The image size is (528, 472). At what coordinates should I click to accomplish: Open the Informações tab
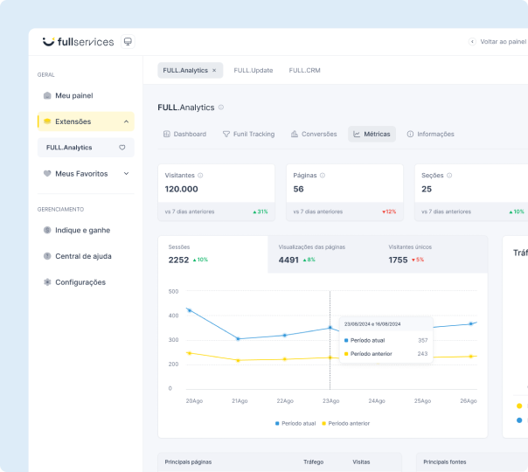[430, 134]
